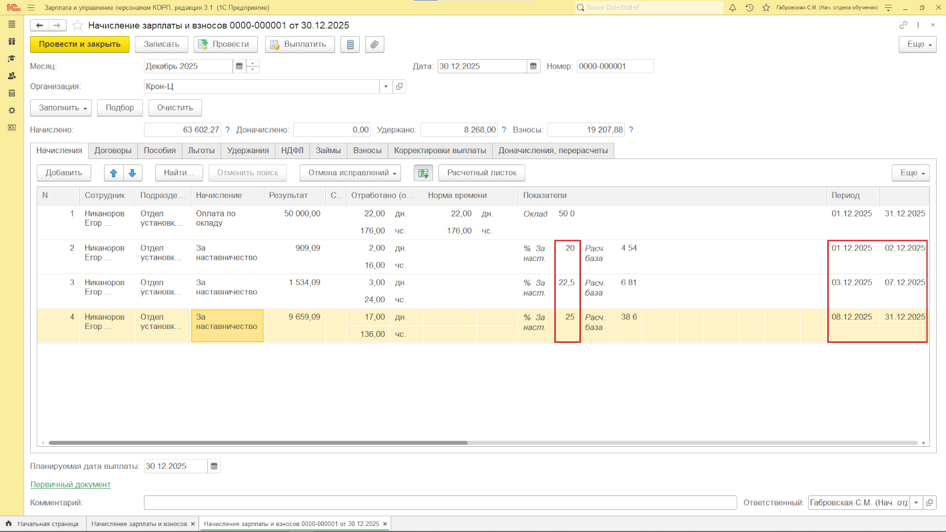Viewport: 946px width, 532px height.
Task: Open the Удержания tab
Action: [247, 150]
